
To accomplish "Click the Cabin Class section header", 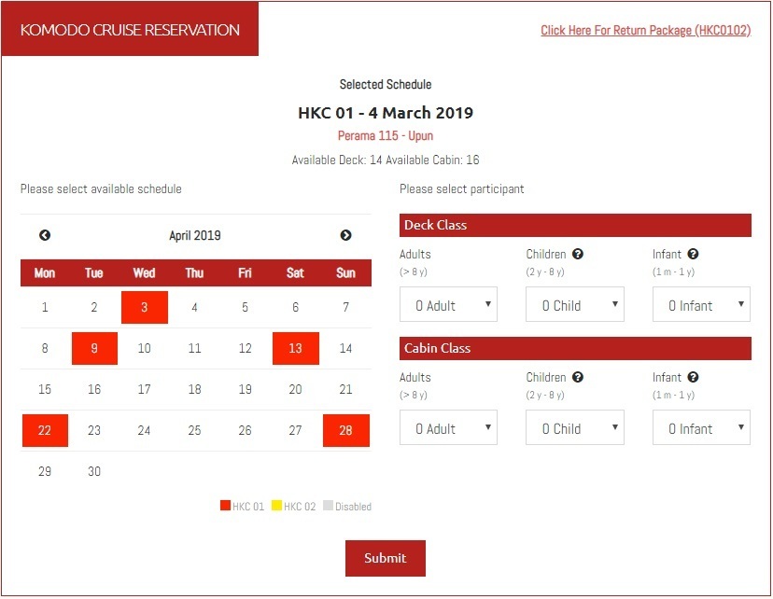I will pyautogui.click(x=575, y=348).
